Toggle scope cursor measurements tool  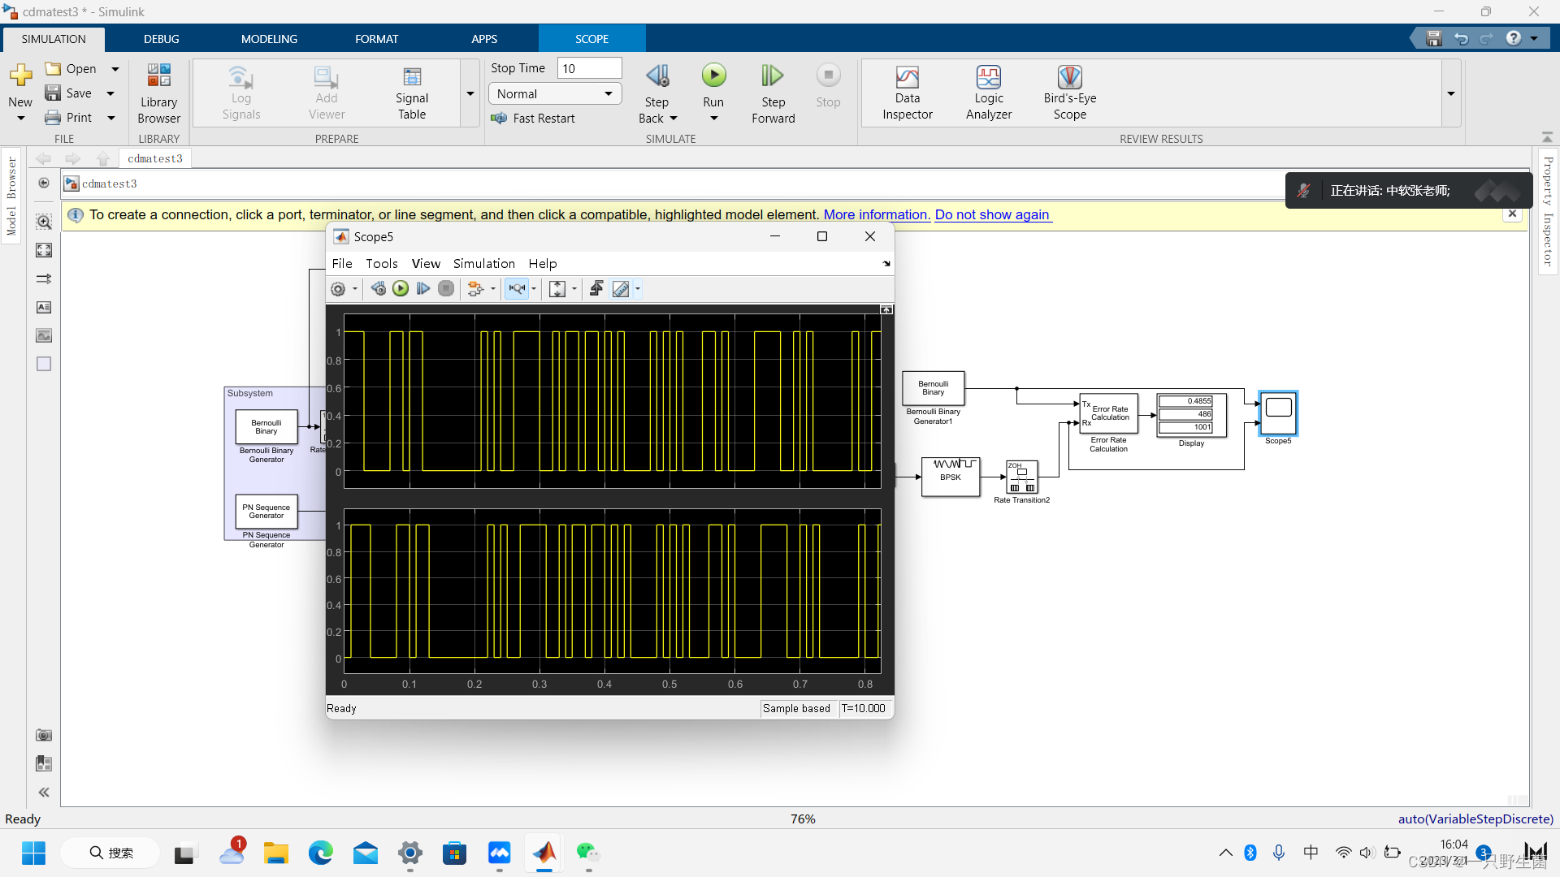click(x=621, y=289)
